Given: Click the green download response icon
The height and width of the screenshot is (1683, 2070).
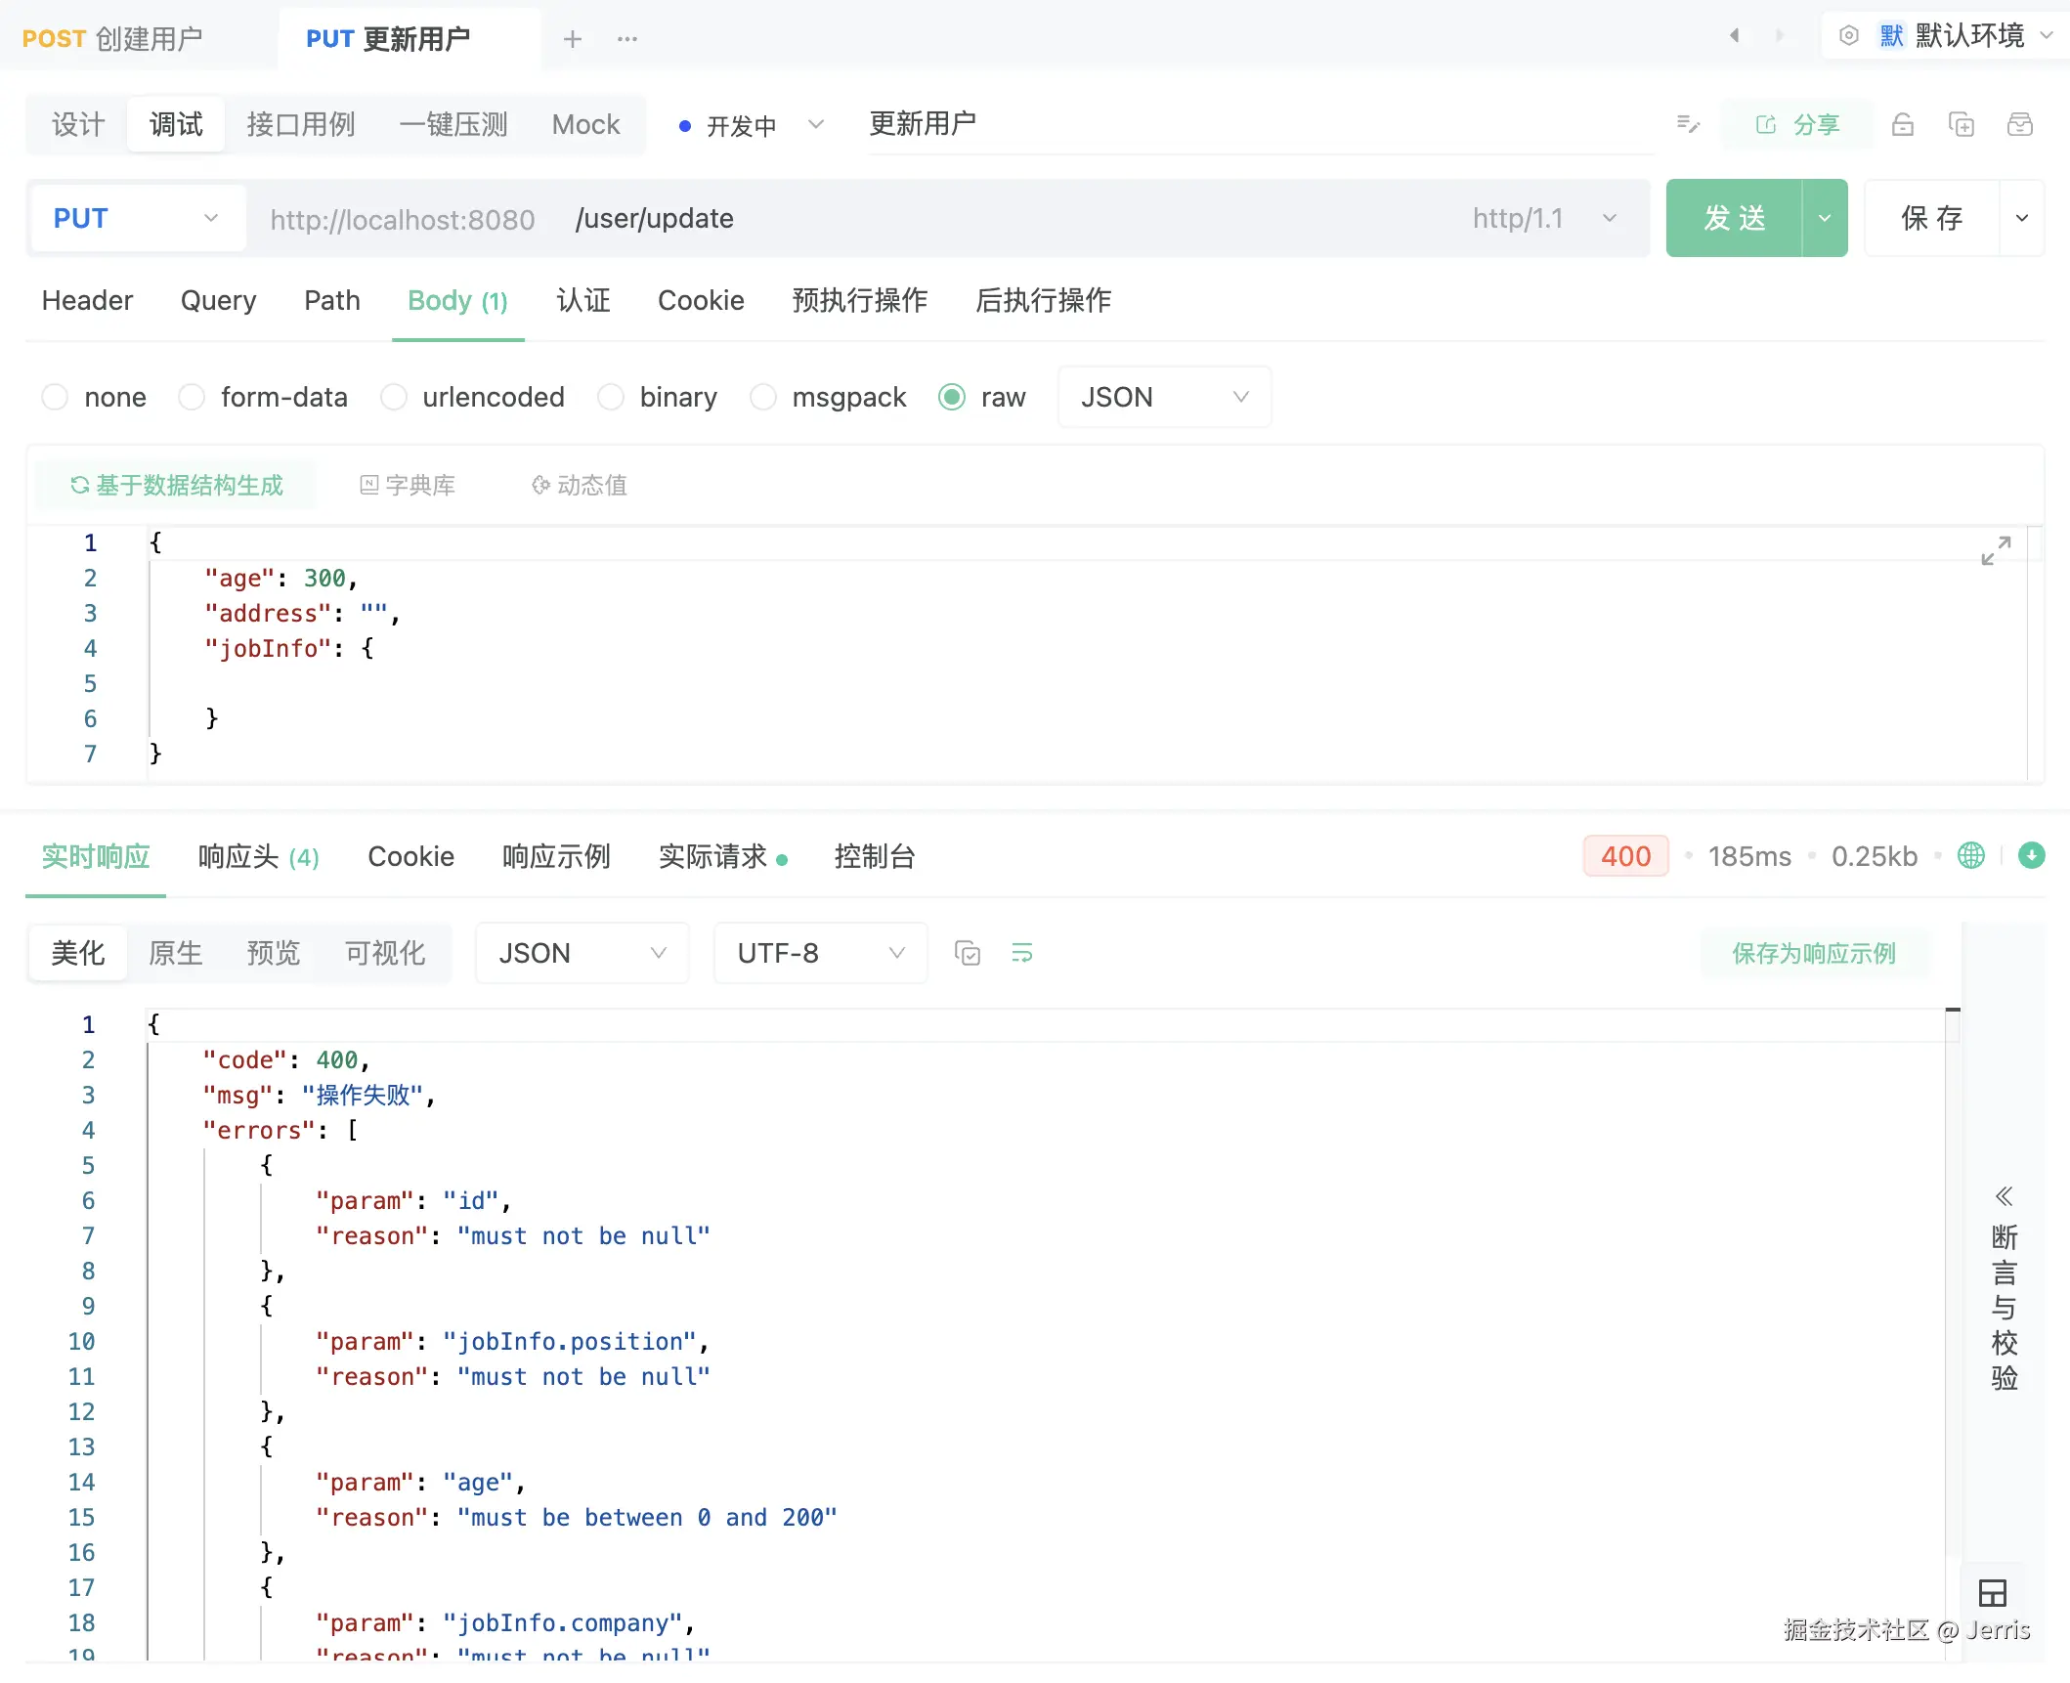Looking at the screenshot, I should pyautogui.click(x=2031, y=856).
